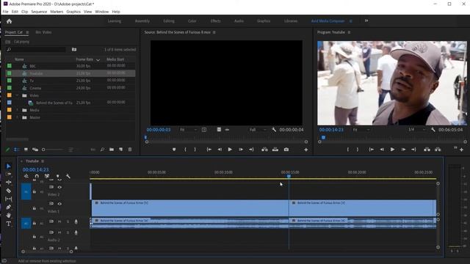Toggle Linked Selection in timeline
470x264 pixels.
(x=47, y=176)
